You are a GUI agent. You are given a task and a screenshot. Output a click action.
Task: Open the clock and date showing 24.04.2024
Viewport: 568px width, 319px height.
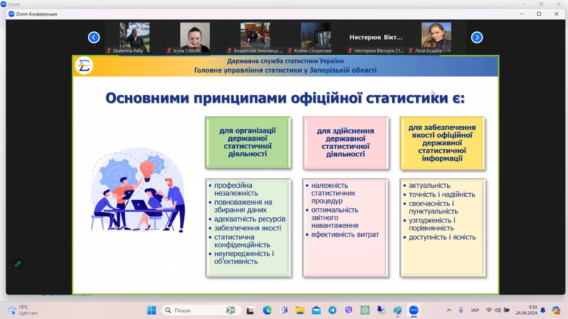click(526, 310)
